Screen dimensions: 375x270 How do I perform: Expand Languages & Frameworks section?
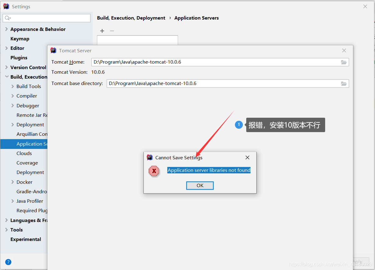[6, 220]
